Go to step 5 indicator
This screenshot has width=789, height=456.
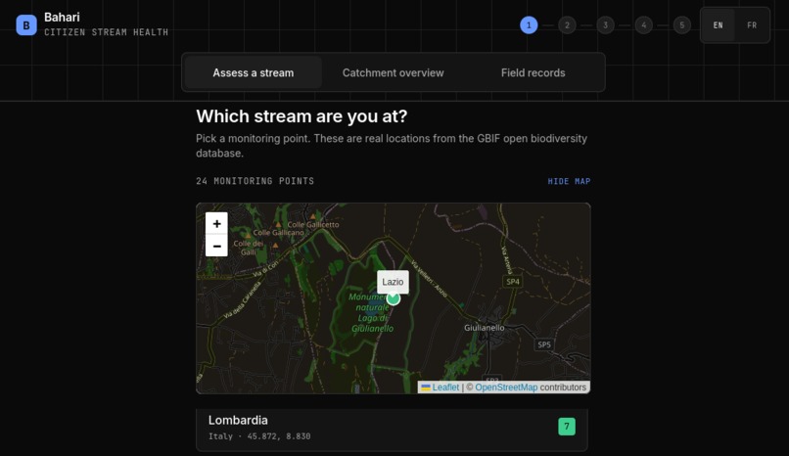tap(682, 25)
